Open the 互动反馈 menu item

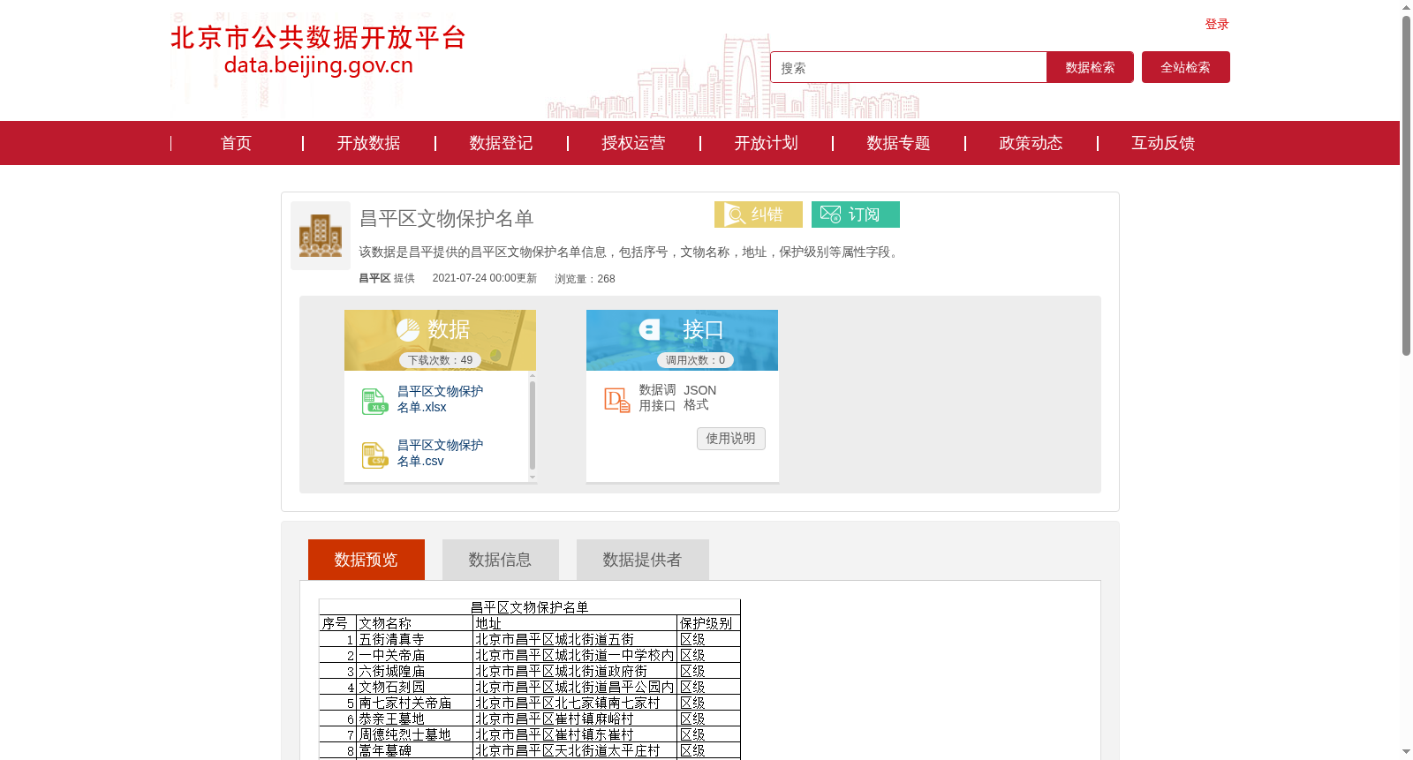click(1163, 143)
